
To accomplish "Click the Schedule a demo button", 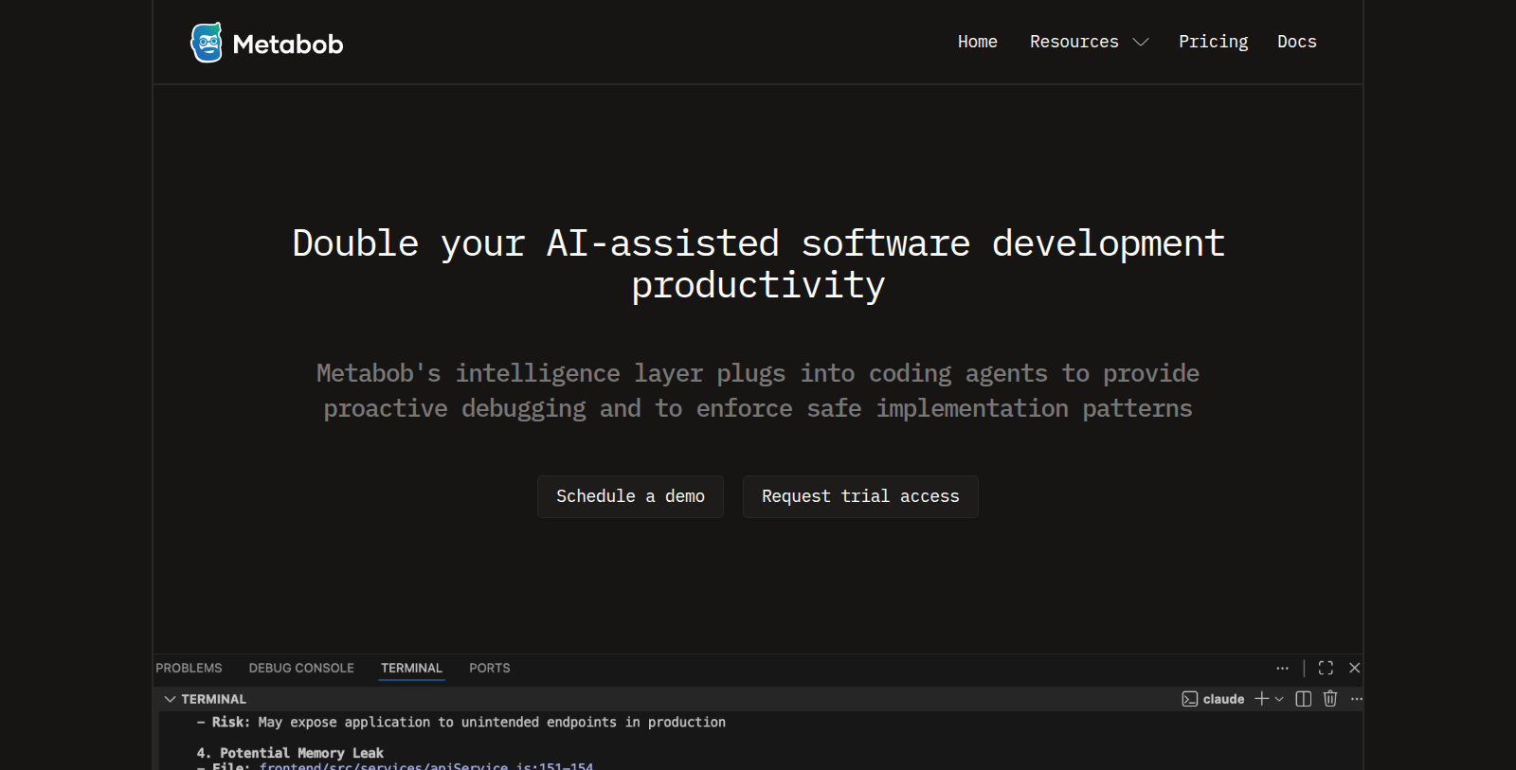I will pyautogui.click(x=630, y=496).
